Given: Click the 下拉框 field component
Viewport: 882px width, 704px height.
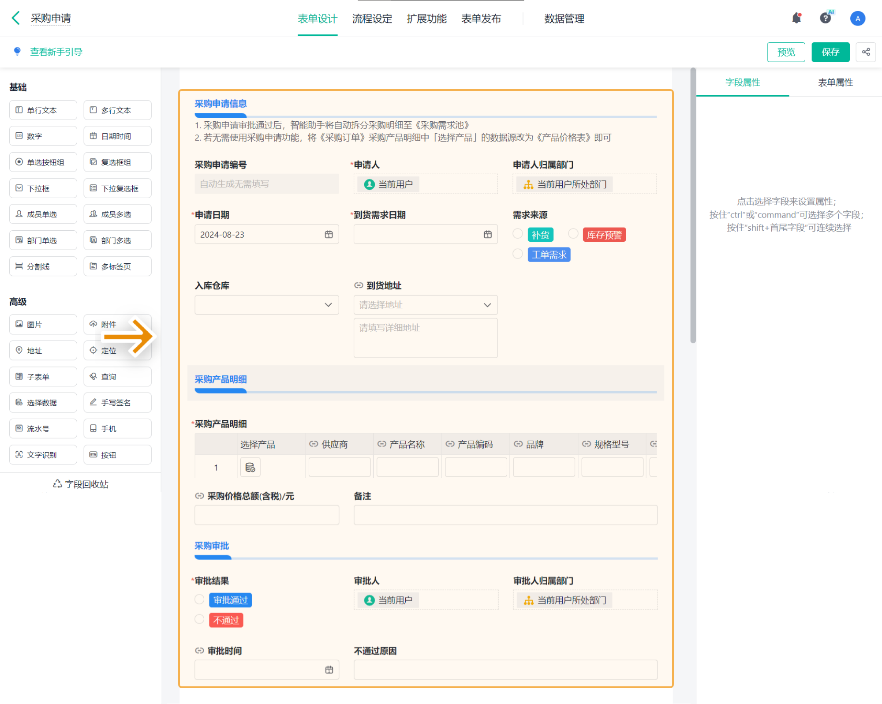Looking at the screenshot, I should [43, 188].
